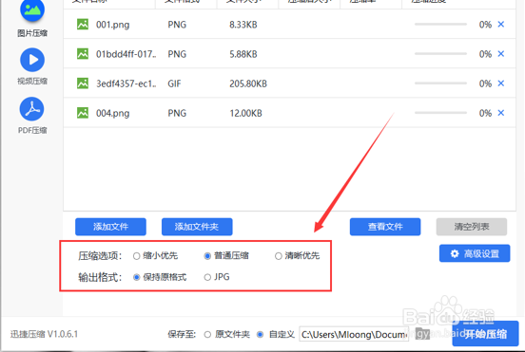Remove 01bdd4ff-017.. file from the list
Viewport: 525px width, 352px height.
click(x=501, y=54)
